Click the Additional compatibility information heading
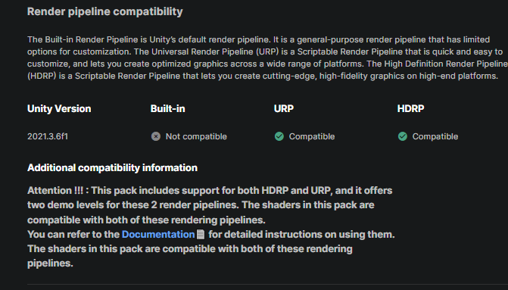The width and height of the screenshot is (508, 290). pyautogui.click(x=112, y=168)
